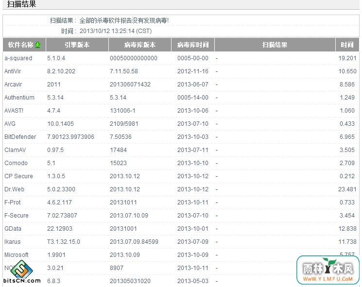Click the green sort arrow beside 软件名称
The image size is (362, 287).
[x=37, y=45]
